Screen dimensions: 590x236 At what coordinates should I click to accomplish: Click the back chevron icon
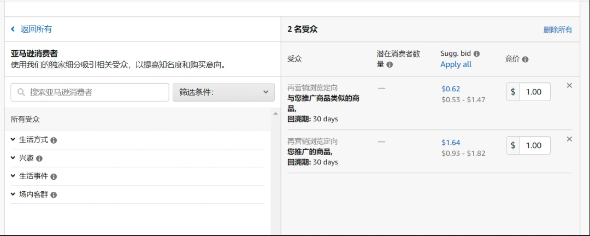pos(13,29)
